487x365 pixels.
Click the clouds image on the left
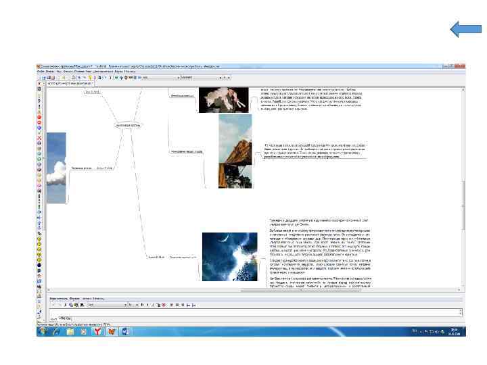coord(56,168)
